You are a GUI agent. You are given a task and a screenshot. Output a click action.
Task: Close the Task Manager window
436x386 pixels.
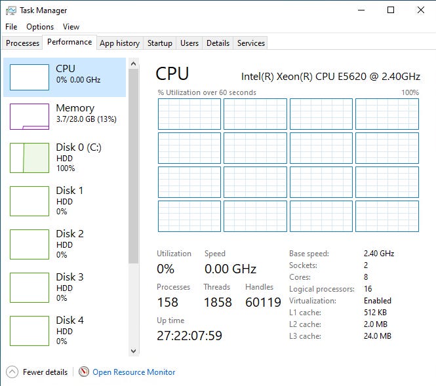421,10
